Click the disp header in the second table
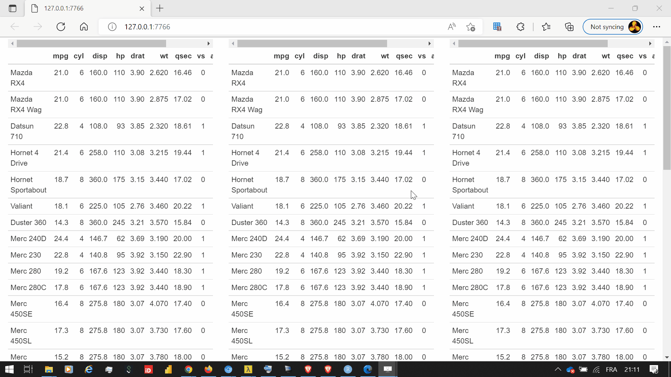Viewport: 671px width, 377px height. tap(321, 56)
